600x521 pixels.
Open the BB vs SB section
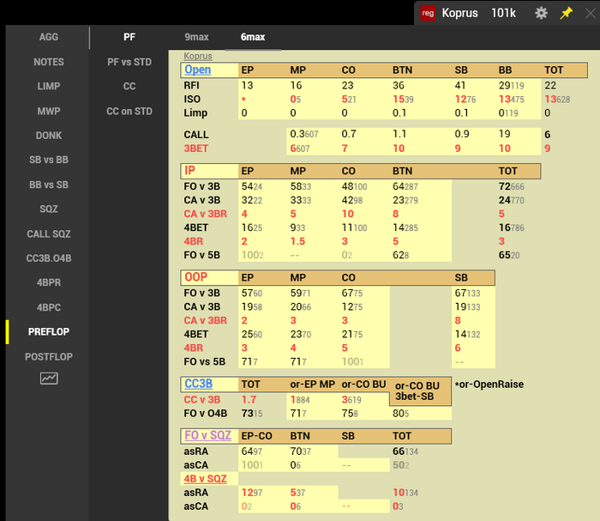pos(49,185)
